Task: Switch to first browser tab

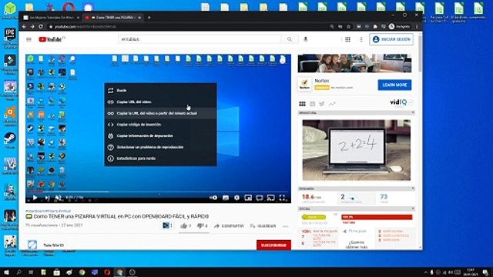Action: (x=52, y=17)
